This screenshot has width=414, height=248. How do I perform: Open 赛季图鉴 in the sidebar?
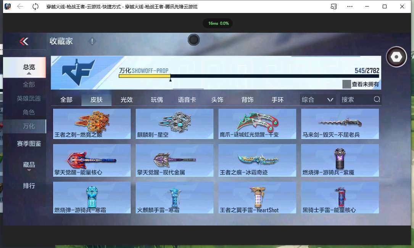(29, 144)
